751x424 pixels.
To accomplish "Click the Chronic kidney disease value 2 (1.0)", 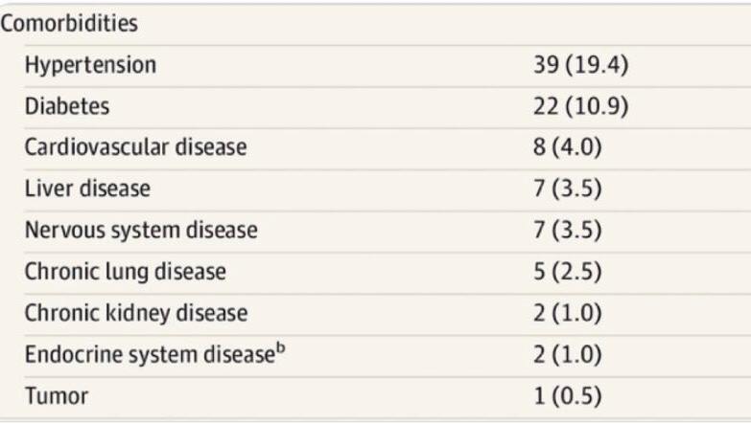I will (567, 312).
